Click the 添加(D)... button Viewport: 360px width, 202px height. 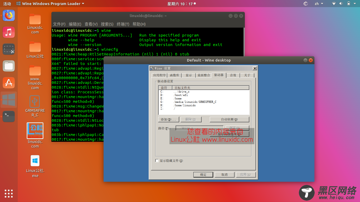pos(169,119)
